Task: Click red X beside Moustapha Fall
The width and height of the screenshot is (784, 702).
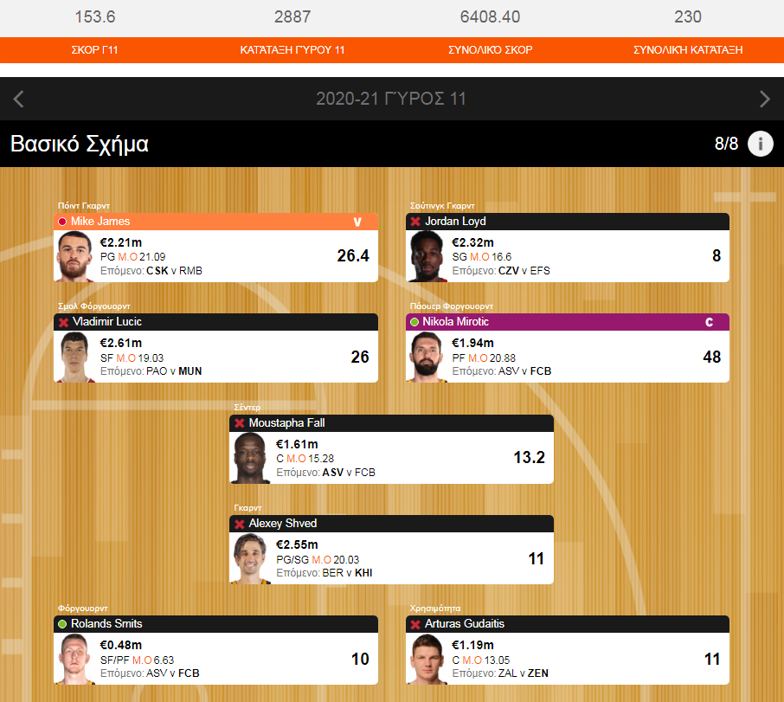Action: pyautogui.click(x=239, y=423)
